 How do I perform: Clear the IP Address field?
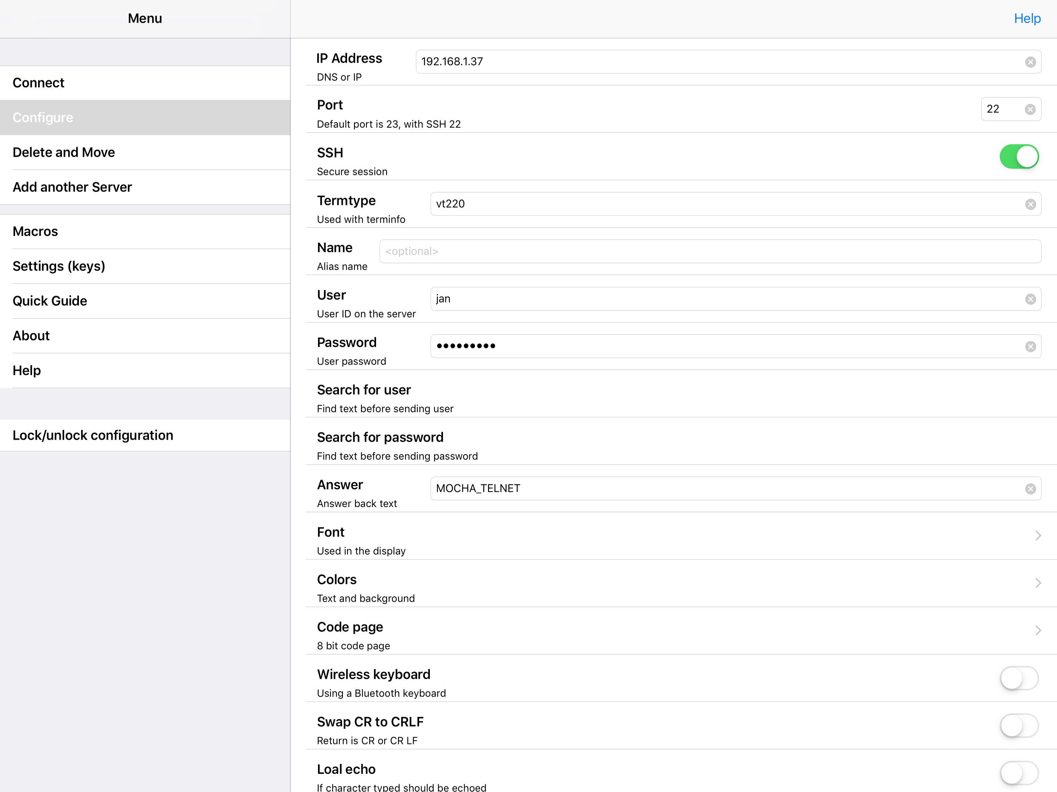click(x=1030, y=62)
